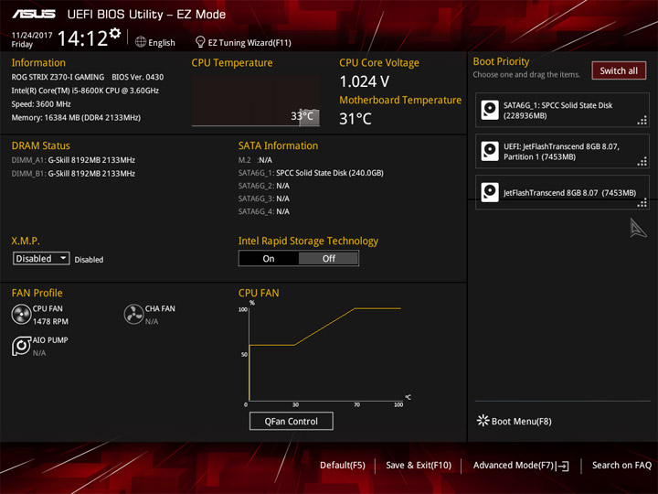Click the ASUS logo
Image resolution: width=658 pixels, height=494 pixels.
(x=34, y=15)
